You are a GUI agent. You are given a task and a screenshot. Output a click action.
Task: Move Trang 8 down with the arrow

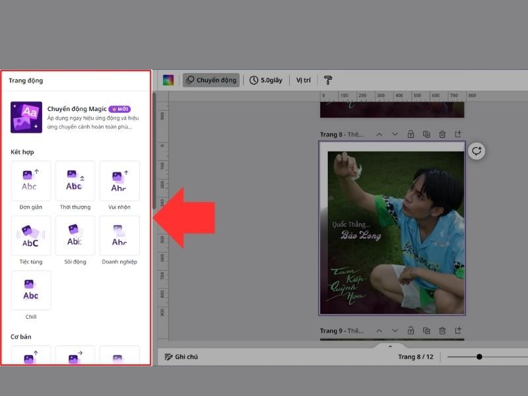[395, 135]
